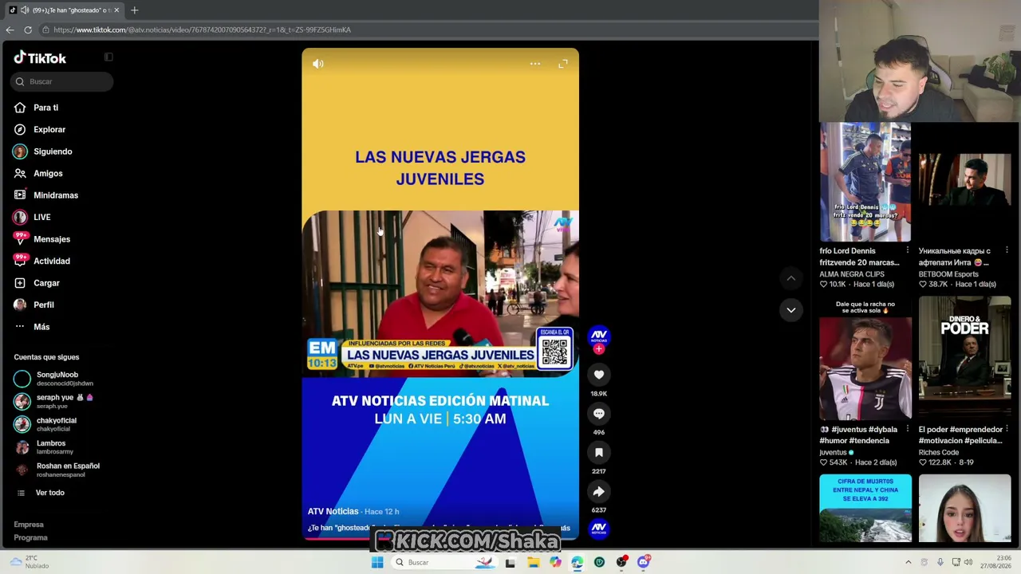Click the ATV Noticias author name under video
The height and width of the screenshot is (574, 1021).
tap(333, 511)
